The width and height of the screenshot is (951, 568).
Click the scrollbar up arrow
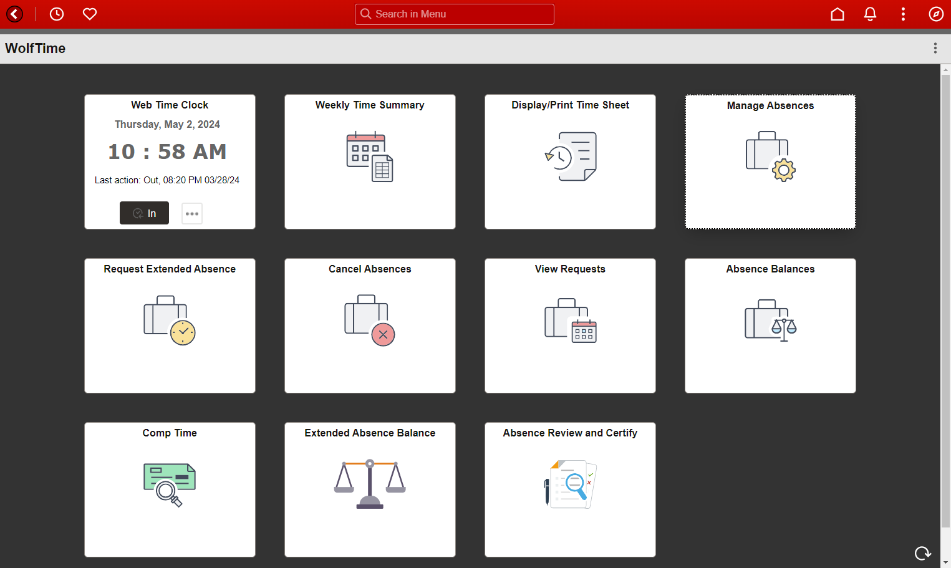click(945, 69)
